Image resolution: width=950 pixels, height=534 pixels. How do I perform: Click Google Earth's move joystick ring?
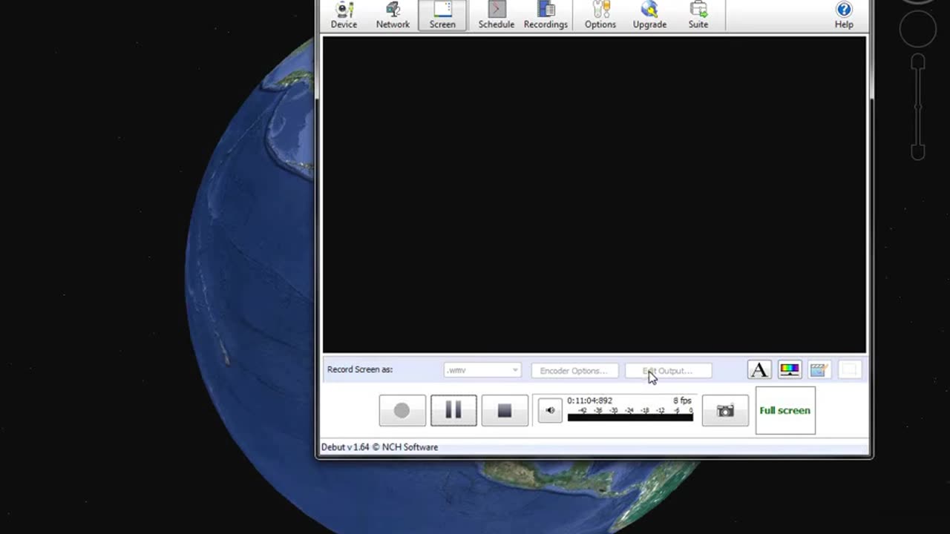pyautogui.click(x=918, y=30)
